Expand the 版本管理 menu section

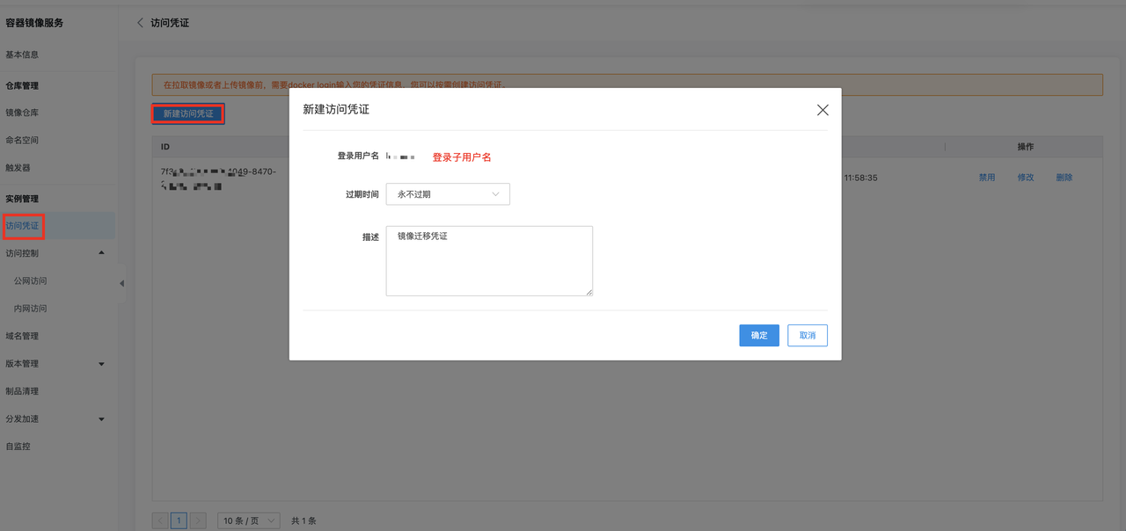click(101, 364)
